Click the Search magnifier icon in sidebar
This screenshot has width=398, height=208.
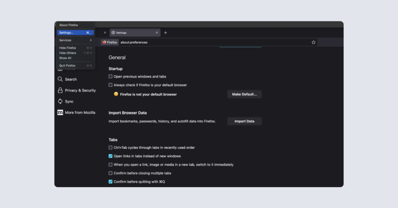(60, 79)
